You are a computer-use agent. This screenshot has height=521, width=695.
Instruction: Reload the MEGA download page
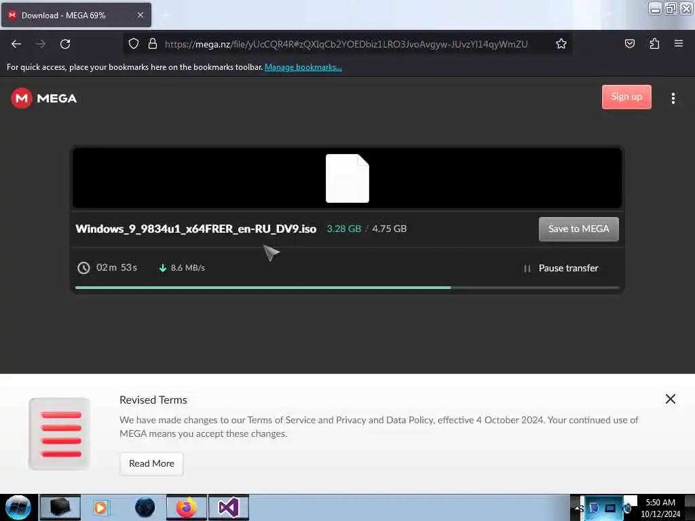[65, 44]
